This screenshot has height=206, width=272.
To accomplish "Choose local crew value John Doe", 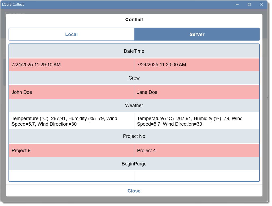I will coord(72,92).
